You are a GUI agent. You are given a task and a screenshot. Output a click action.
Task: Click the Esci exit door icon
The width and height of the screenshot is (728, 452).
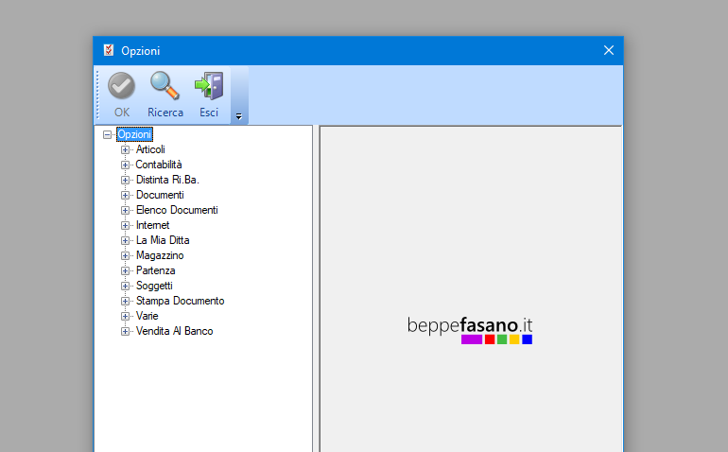click(x=208, y=87)
